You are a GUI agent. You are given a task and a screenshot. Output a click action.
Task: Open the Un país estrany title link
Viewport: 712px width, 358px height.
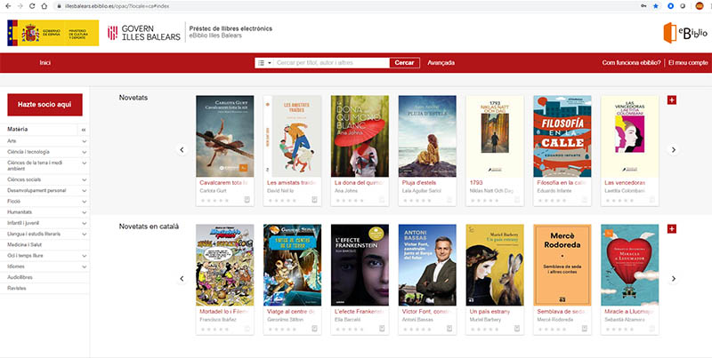point(490,312)
